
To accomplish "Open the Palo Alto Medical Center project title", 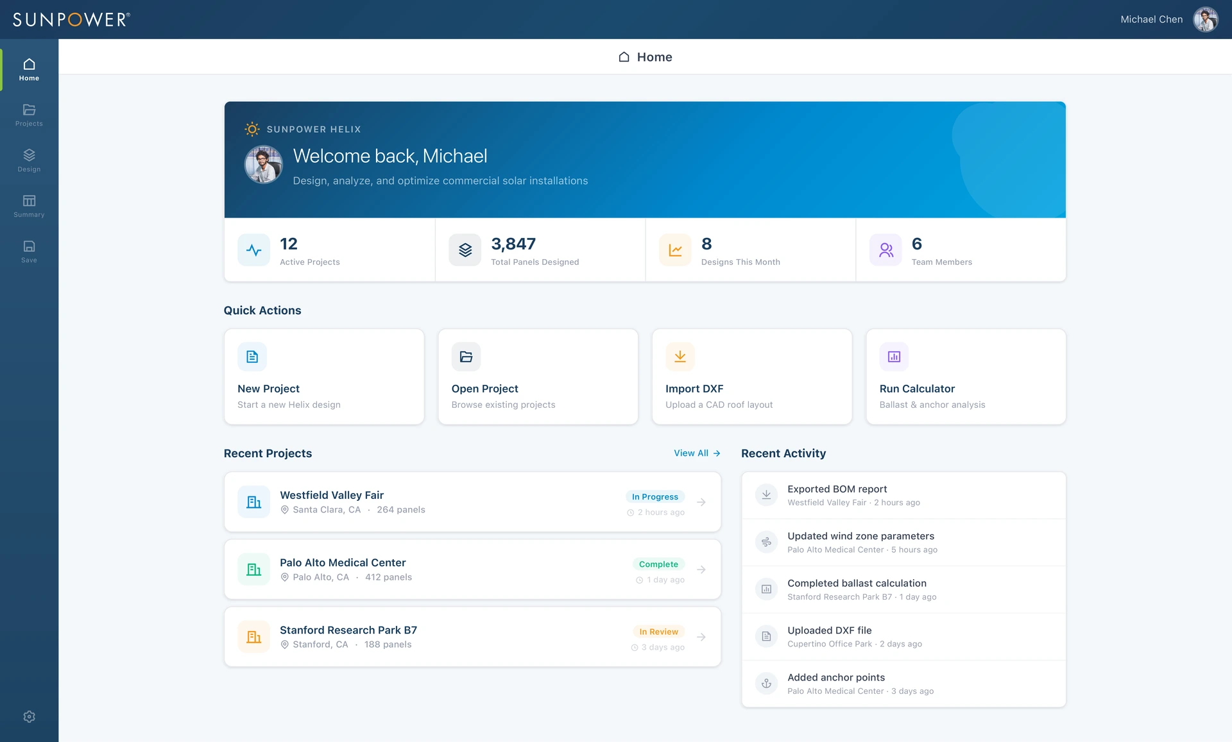I will (343, 562).
